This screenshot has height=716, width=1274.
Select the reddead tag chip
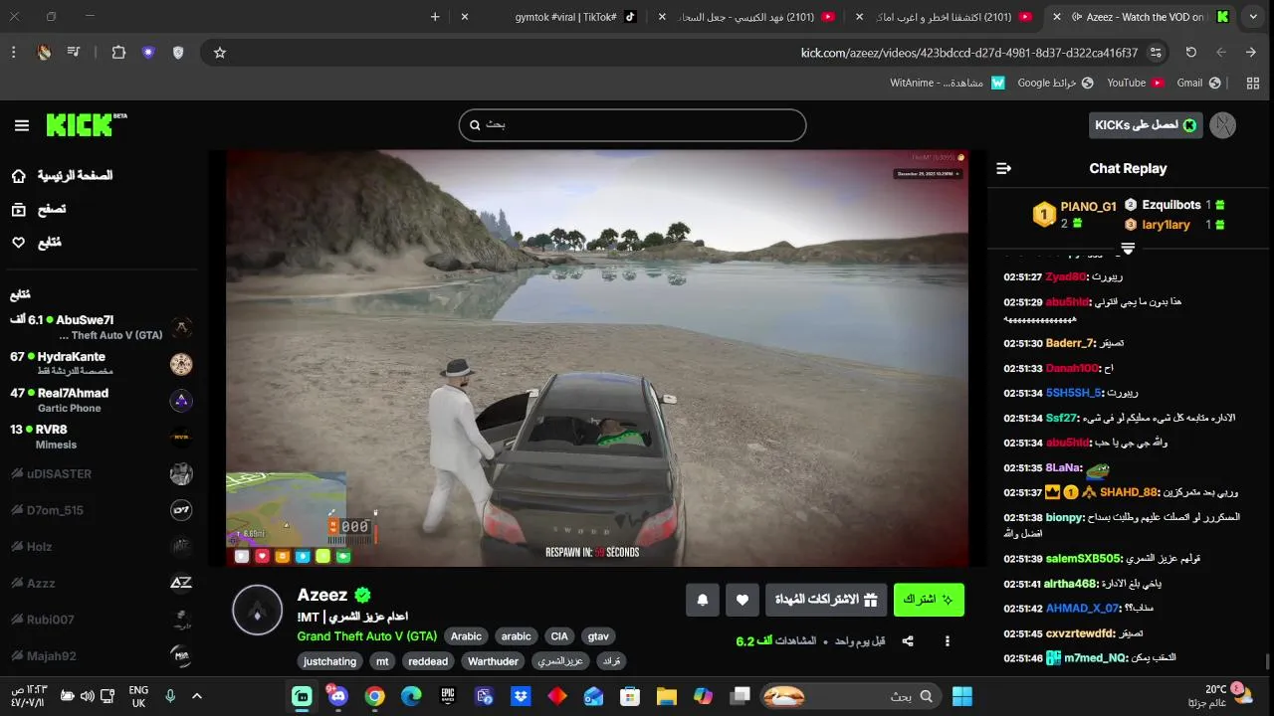point(428,661)
